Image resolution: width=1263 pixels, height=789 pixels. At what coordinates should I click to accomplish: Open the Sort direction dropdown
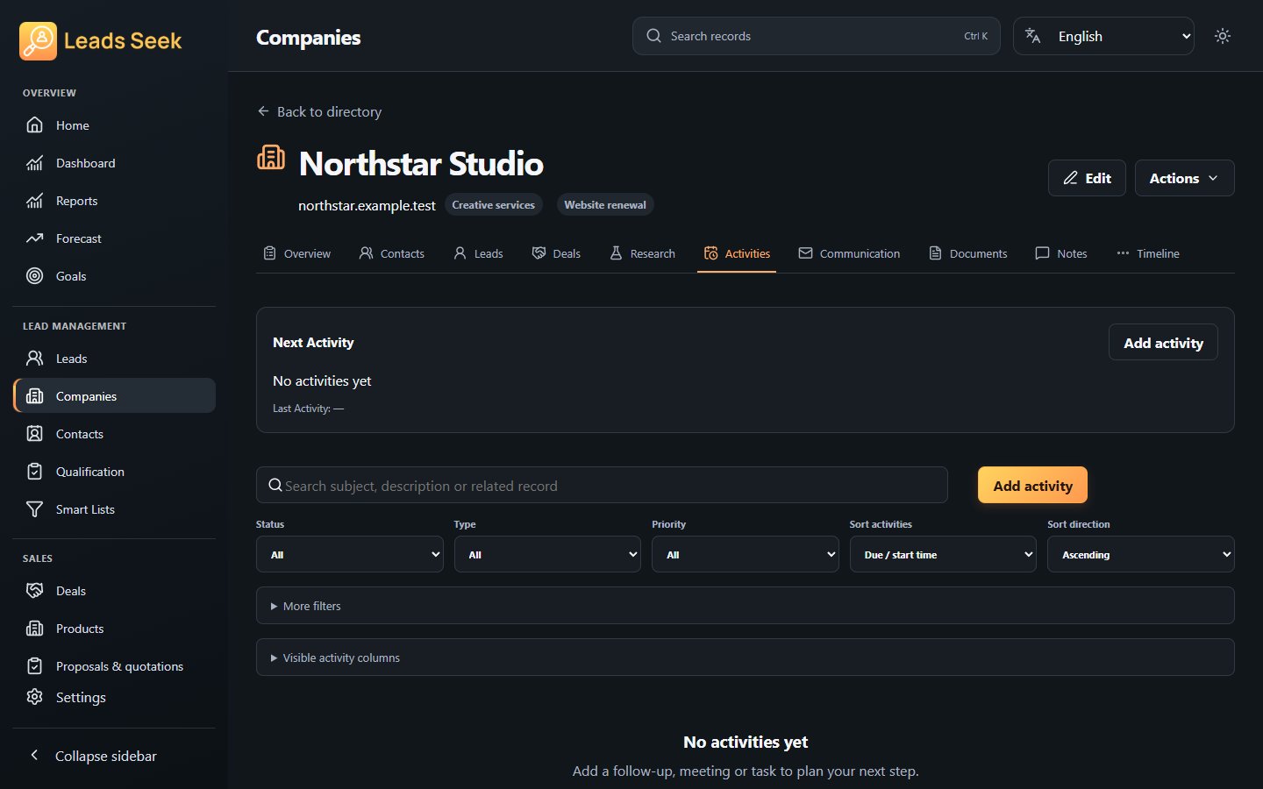(1141, 554)
